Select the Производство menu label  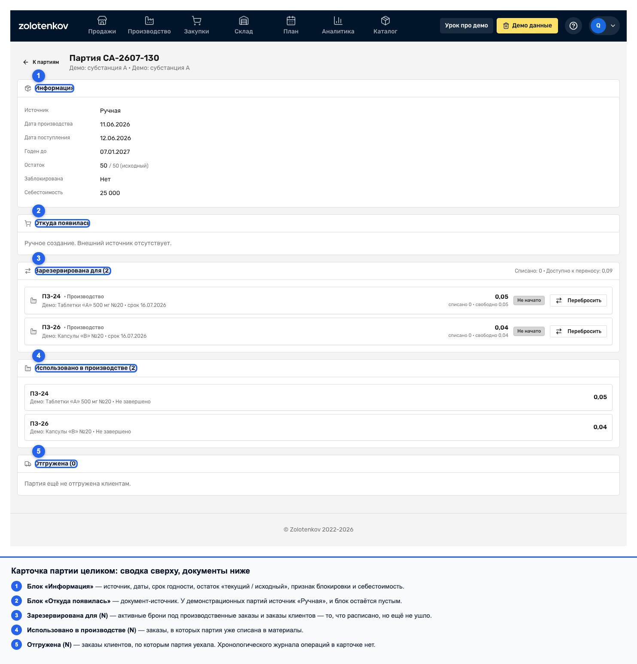149,31
